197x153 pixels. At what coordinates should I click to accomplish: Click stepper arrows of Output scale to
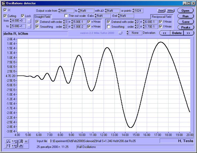pos(79,11)
